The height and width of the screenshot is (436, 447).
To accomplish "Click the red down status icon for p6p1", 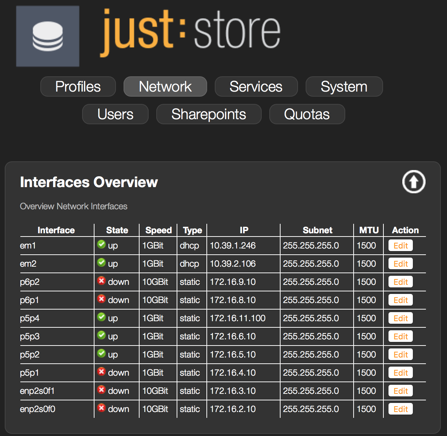I will 101,299.
